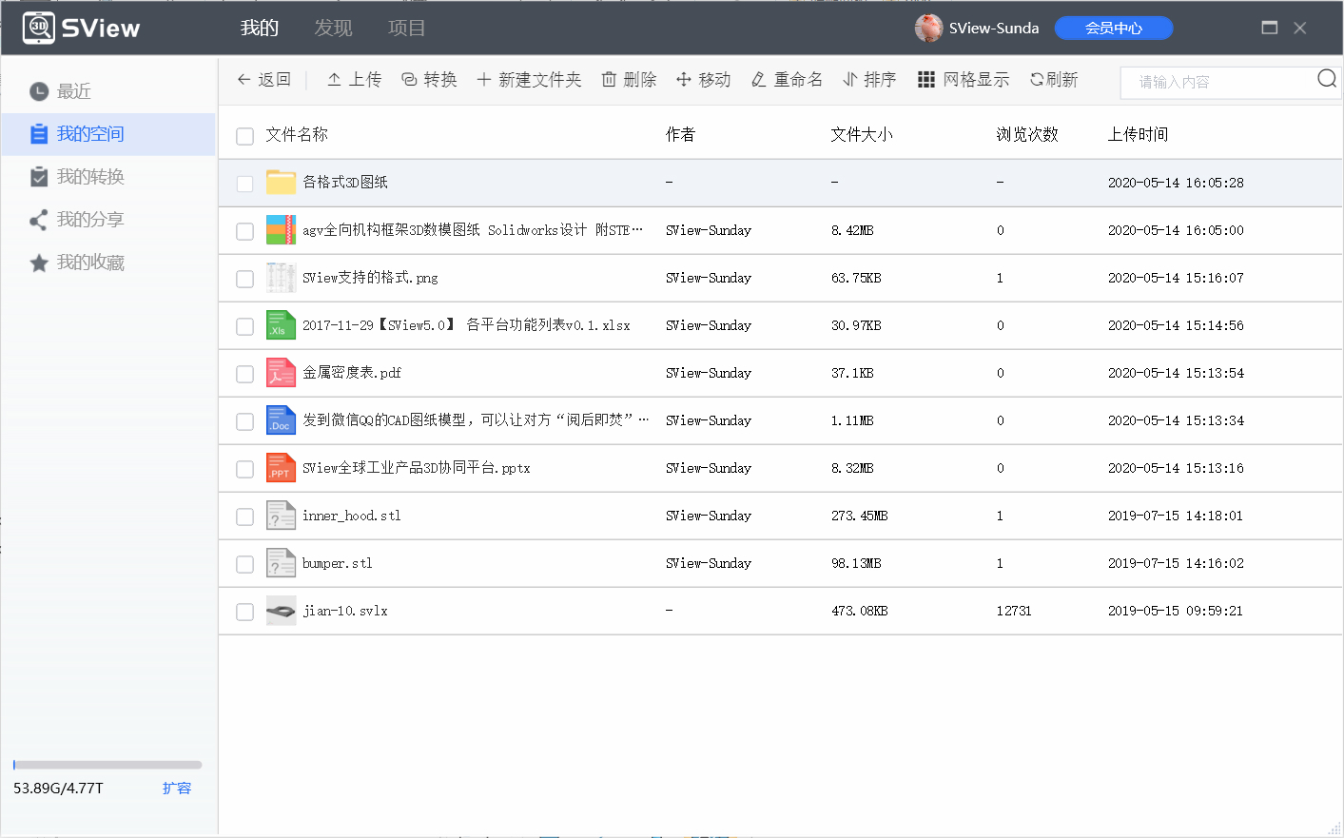
Task: Click the 删除 (Delete) icon
Action: coord(628,79)
